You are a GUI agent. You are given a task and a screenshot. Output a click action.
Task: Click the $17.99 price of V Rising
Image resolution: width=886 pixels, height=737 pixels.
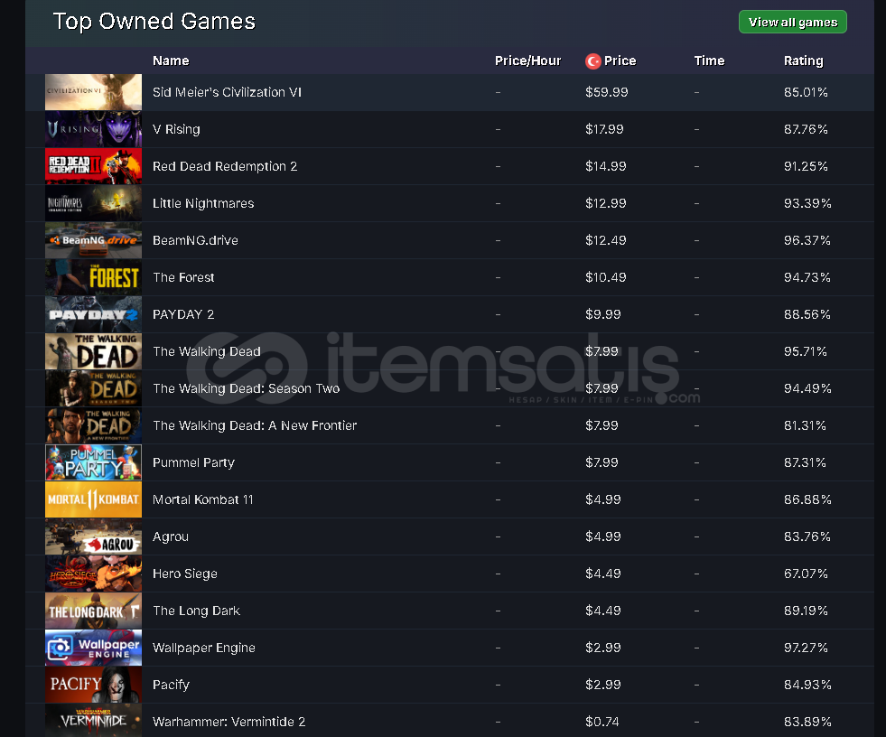[x=604, y=129]
